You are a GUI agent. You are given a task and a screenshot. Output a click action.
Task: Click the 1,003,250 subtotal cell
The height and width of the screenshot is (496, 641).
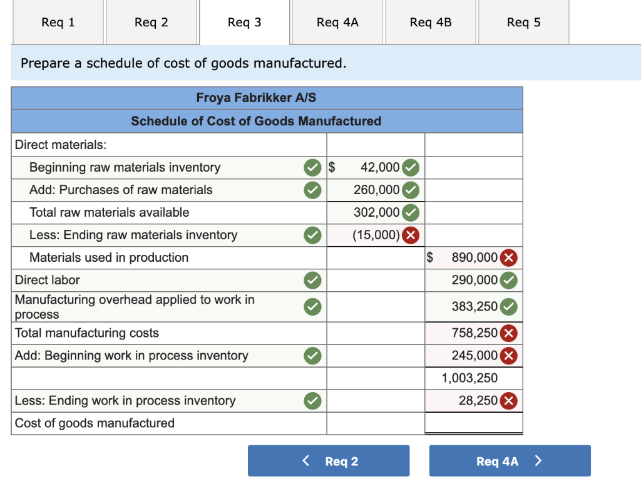click(x=474, y=378)
